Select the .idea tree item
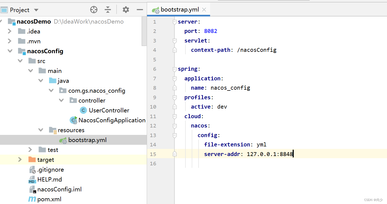Screen dimensions: 387x204 point(33,31)
